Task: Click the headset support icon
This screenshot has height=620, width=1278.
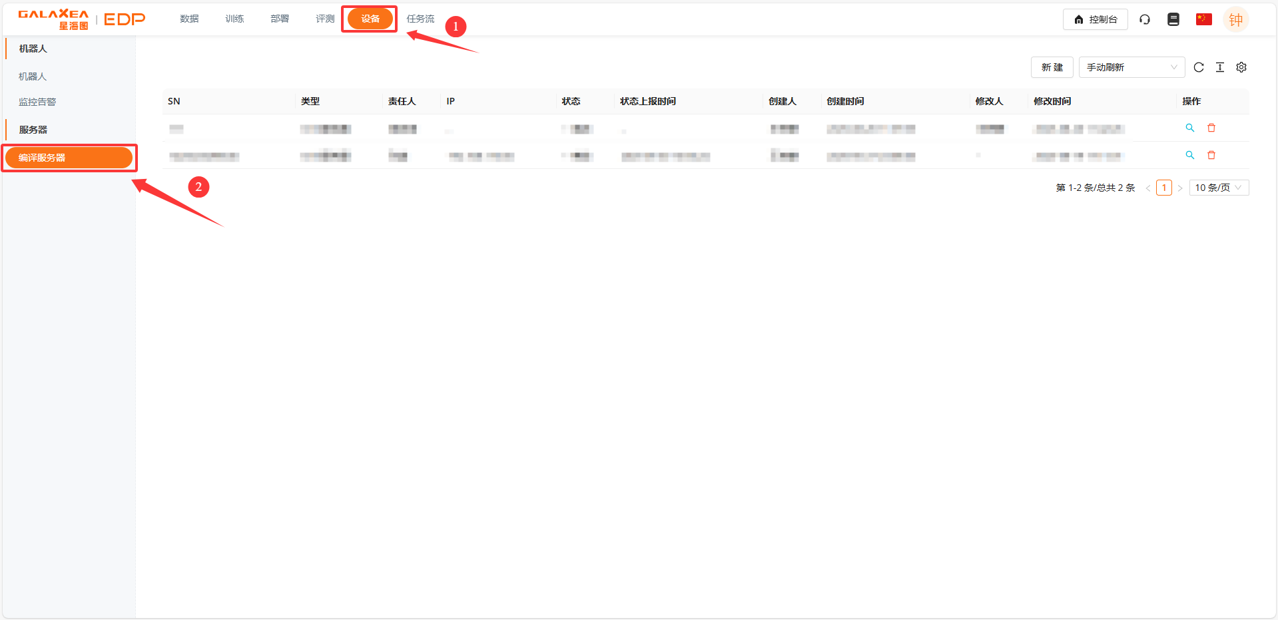Action: [x=1145, y=19]
